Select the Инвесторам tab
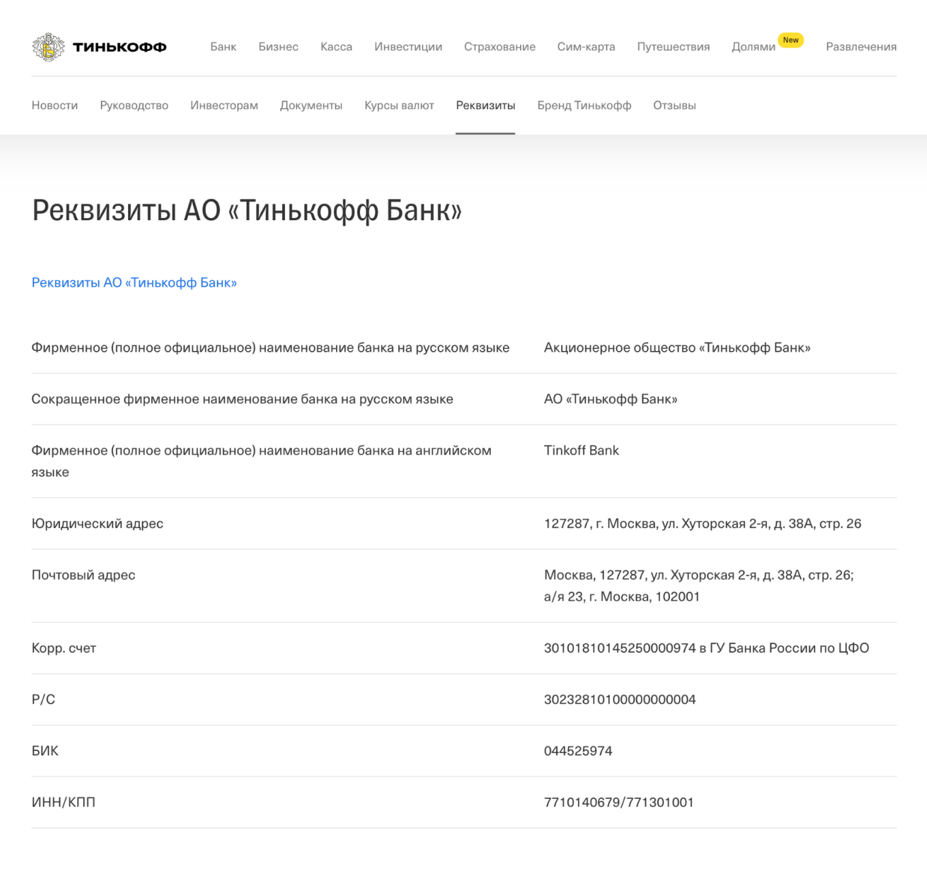 [x=224, y=106]
